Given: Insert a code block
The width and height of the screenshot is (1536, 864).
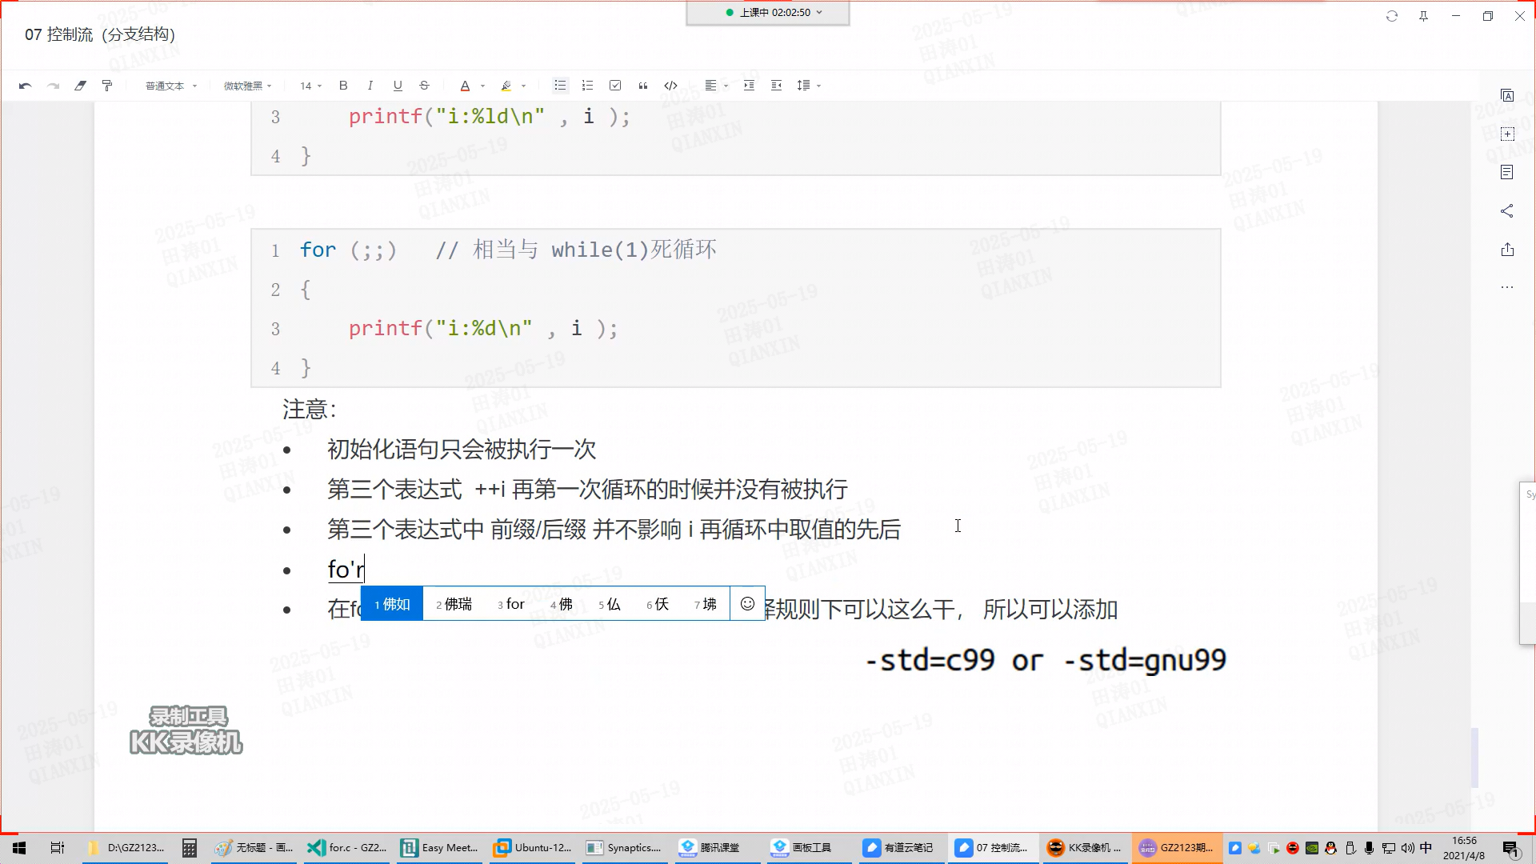Looking at the screenshot, I should 670,86.
